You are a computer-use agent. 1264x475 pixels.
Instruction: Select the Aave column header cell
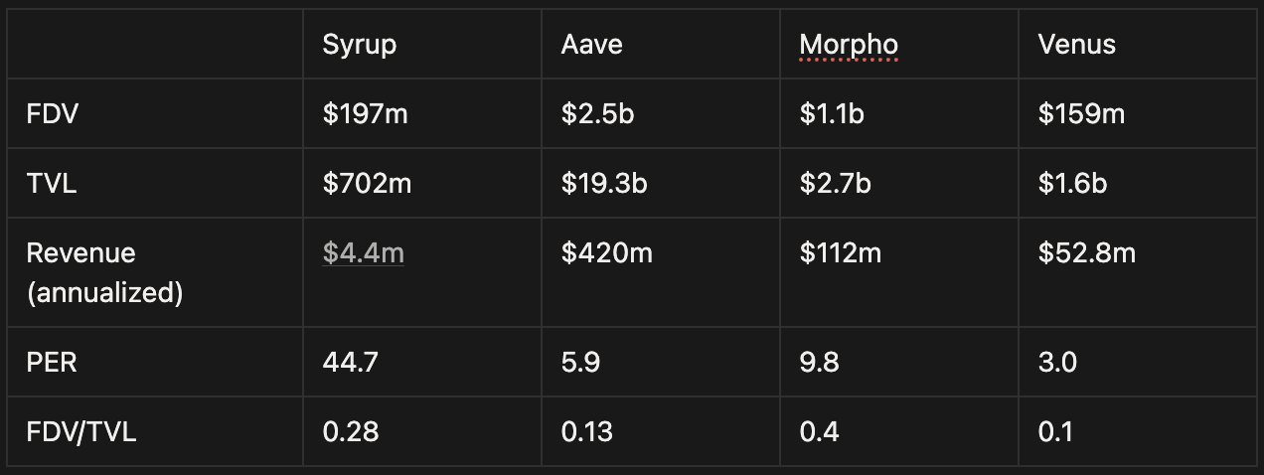661,45
